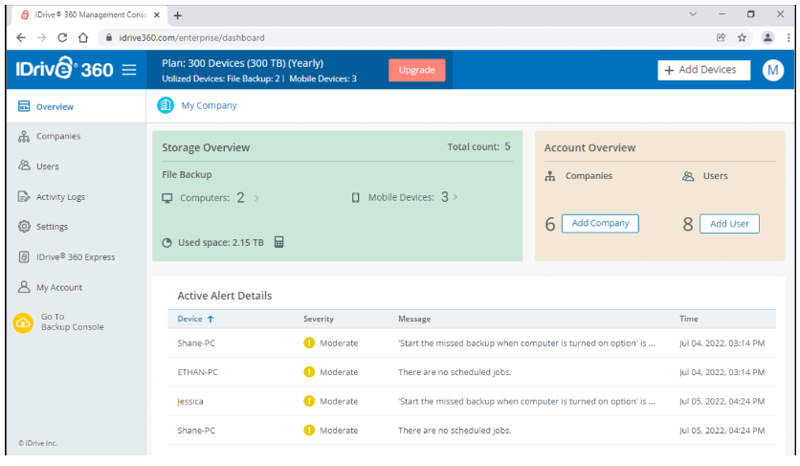Click the Jul 05, 2022, 04:24 PM time for Jessica

pyautogui.click(x=722, y=402)
